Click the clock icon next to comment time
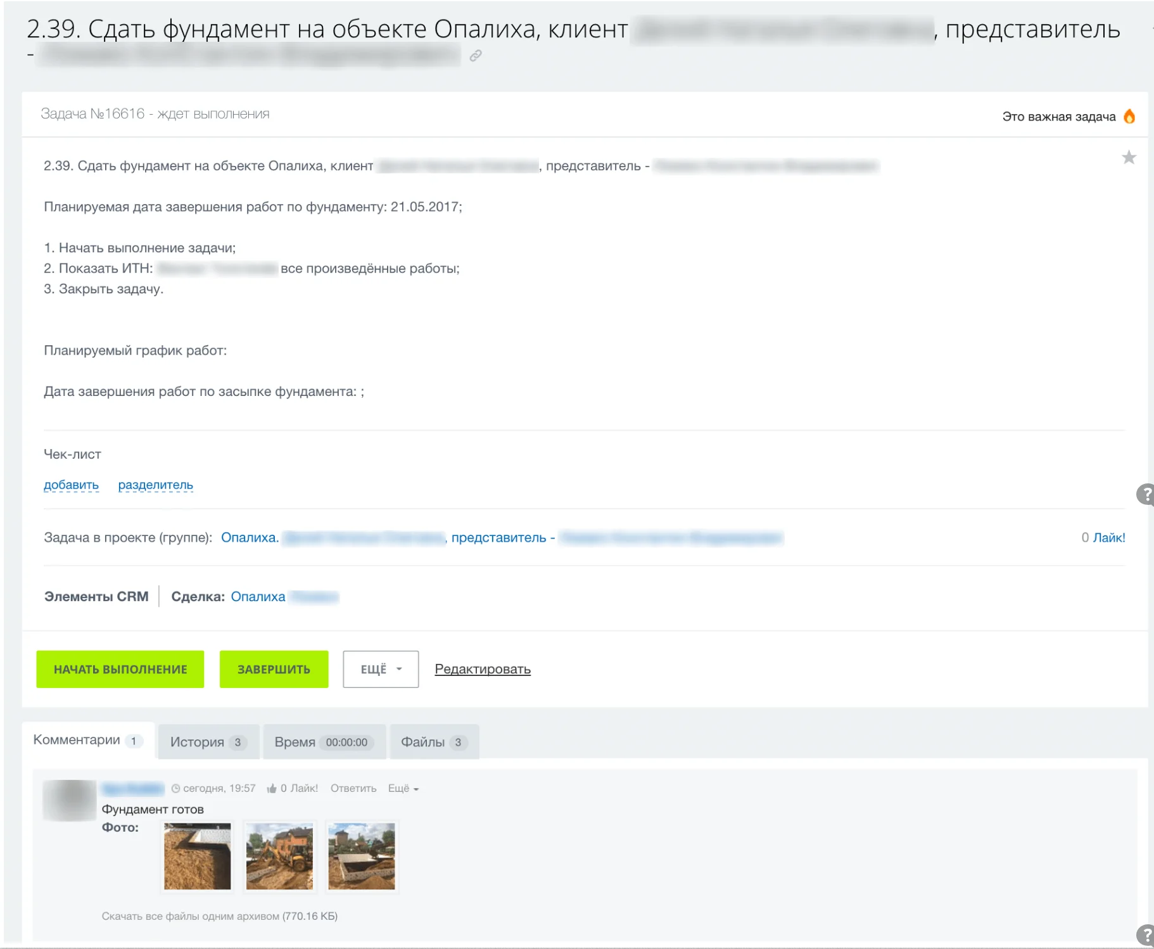 coord(175,789)
